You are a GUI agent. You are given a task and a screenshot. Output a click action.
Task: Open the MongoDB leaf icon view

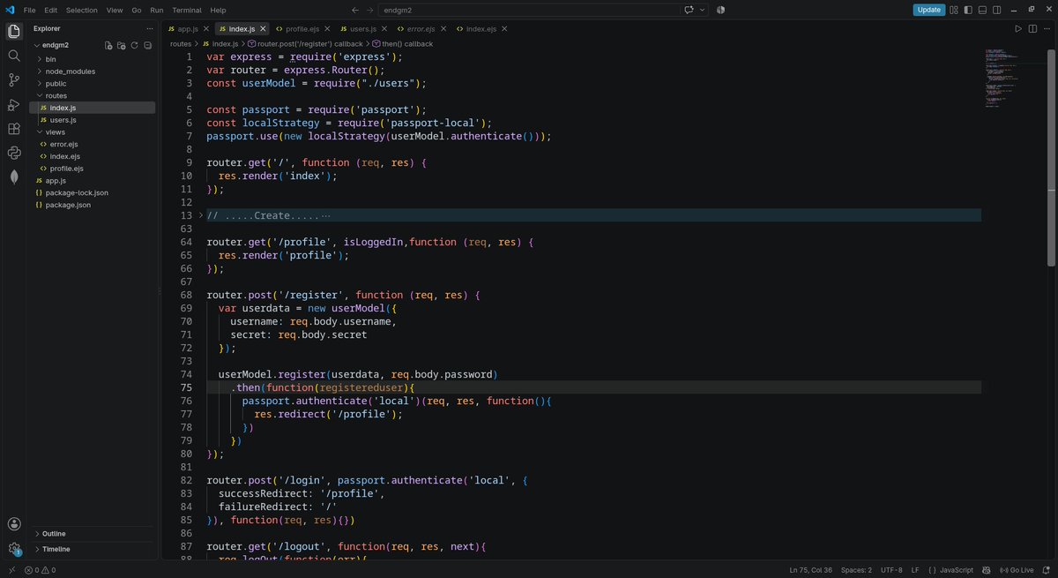(14, 176)
